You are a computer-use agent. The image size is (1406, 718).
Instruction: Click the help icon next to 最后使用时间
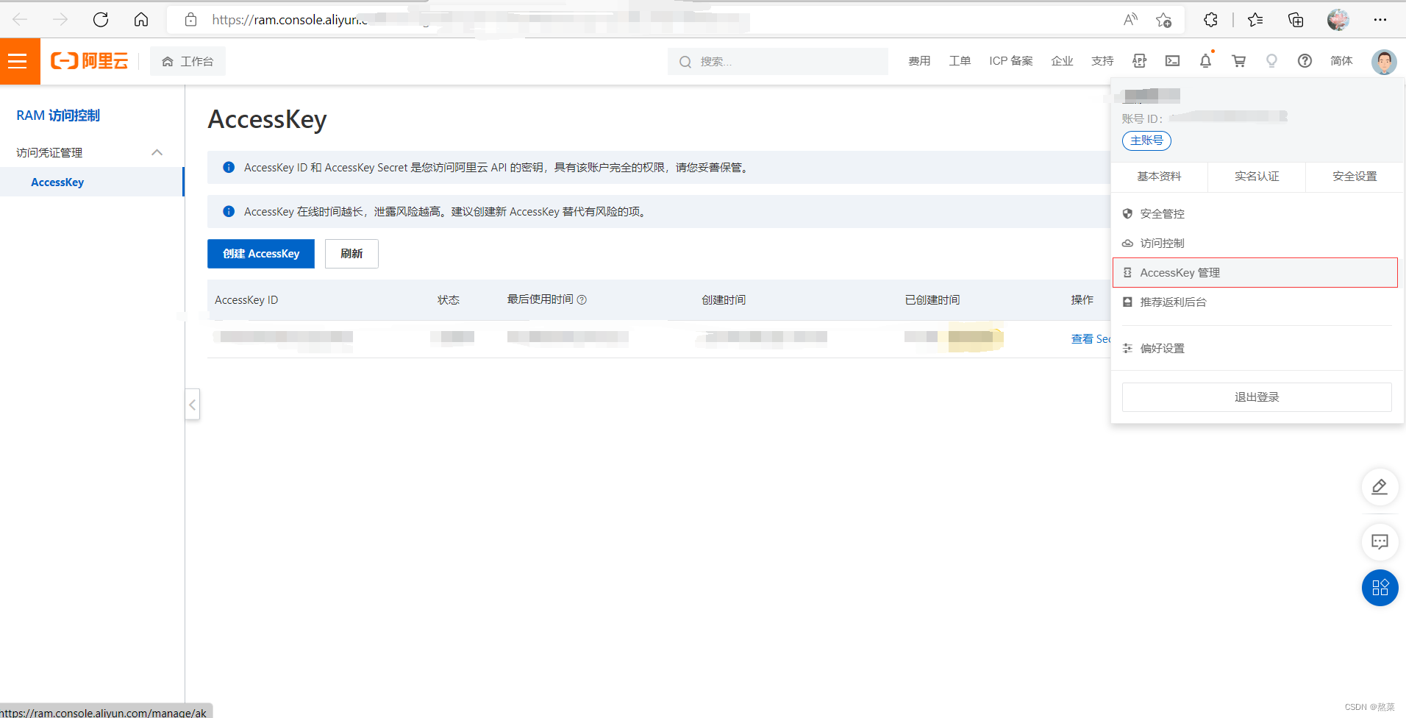pyautogui.click(x=582, y=299)
